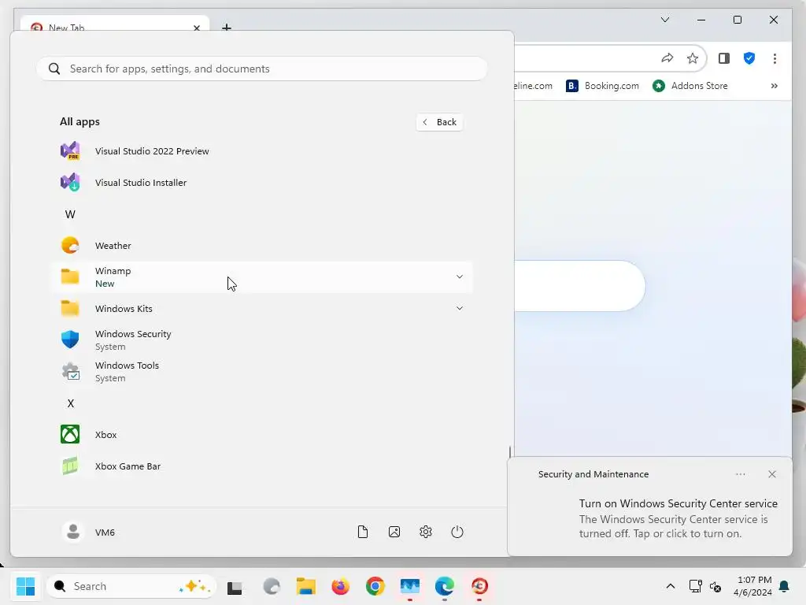Click the All apps heading
This screenshot has height=605, width=806.
79,122
